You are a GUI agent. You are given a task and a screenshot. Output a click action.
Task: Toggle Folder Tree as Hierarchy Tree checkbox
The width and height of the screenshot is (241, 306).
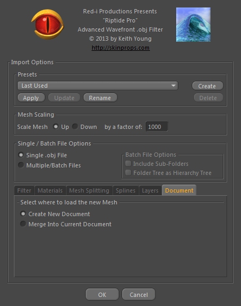(128, 172)
